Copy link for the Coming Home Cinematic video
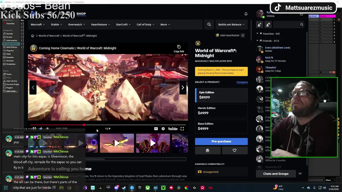 tap(179, 49)
